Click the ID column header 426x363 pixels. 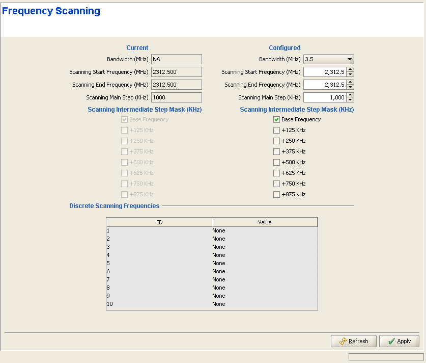[159, 222]
